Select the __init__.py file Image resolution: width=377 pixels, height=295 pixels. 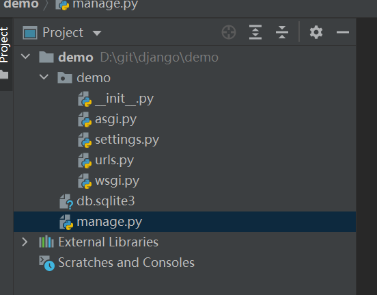184,99
